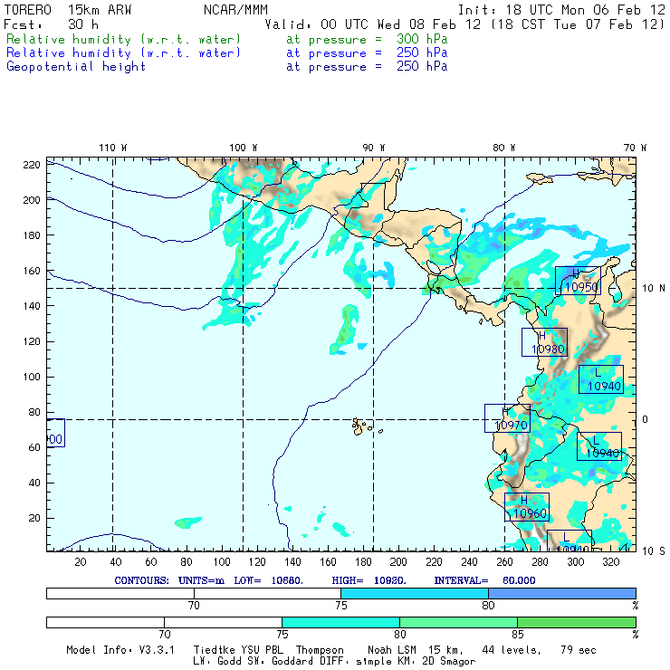The width and height of the screenshot is (670, 670).
Task: Select the H 10980 height marker
Action: point(544,342)
